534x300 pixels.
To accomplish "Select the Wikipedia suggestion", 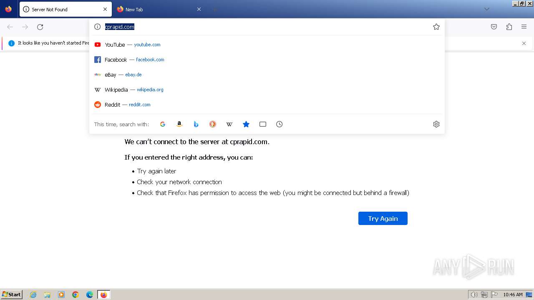I will 267,90.
